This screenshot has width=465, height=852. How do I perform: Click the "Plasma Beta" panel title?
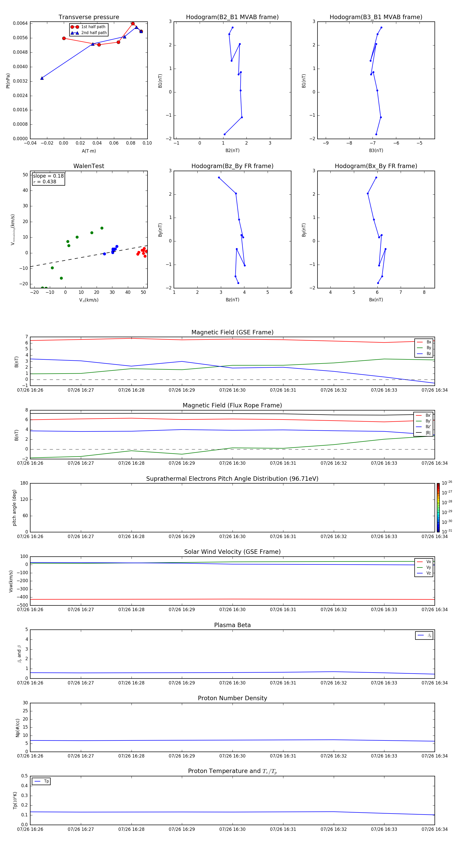coord(232,625)
